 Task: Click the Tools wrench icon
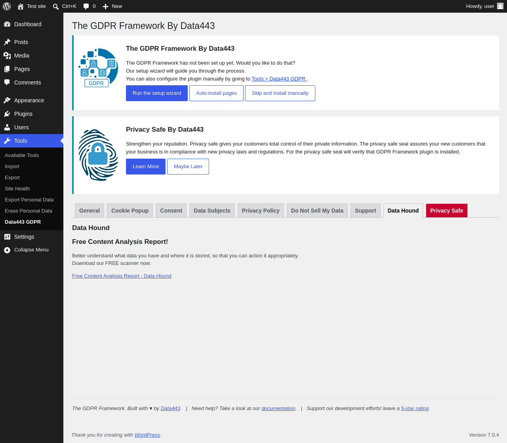click(x=7, y=141)
